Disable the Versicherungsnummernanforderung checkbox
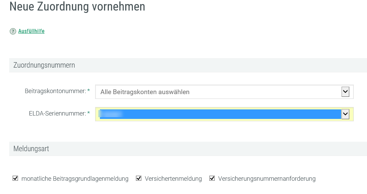Viewport: 367px width, 194px height. click(212, 178)
